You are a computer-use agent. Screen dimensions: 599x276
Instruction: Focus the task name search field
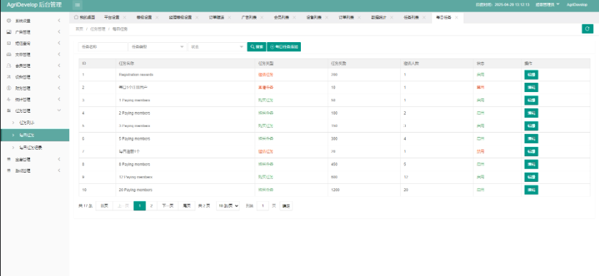pos(103,46)
